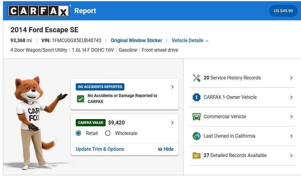Select the Wholesale value radio button
Image resolution: width=301 pixels, height=177 pixels.
coord(108,133)
